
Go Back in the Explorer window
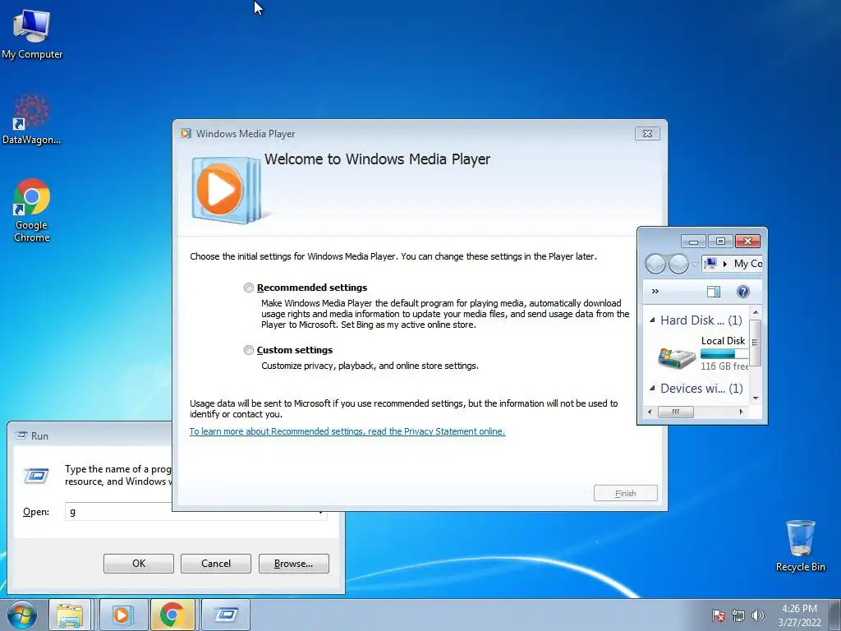[655, 264]
